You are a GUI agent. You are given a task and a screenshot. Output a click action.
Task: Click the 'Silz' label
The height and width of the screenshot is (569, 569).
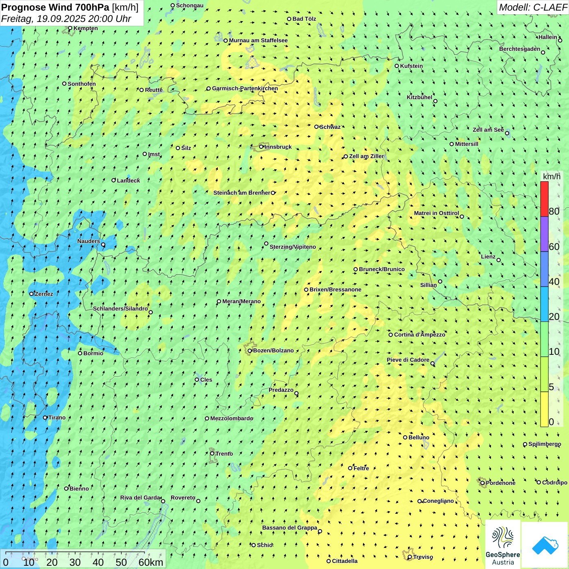(x=186, y=148)
